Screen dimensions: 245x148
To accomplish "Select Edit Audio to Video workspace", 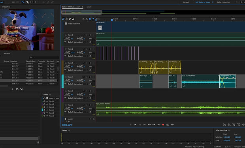I will click(x=203, y=2).
